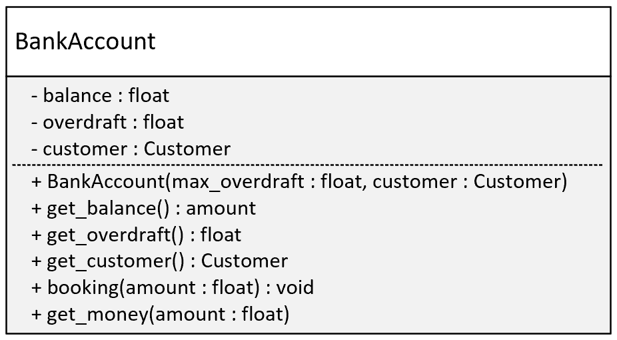Screen dimensions: 617x340
Task: Select the balance : float attribute
Action: click(x=101, y=95)
